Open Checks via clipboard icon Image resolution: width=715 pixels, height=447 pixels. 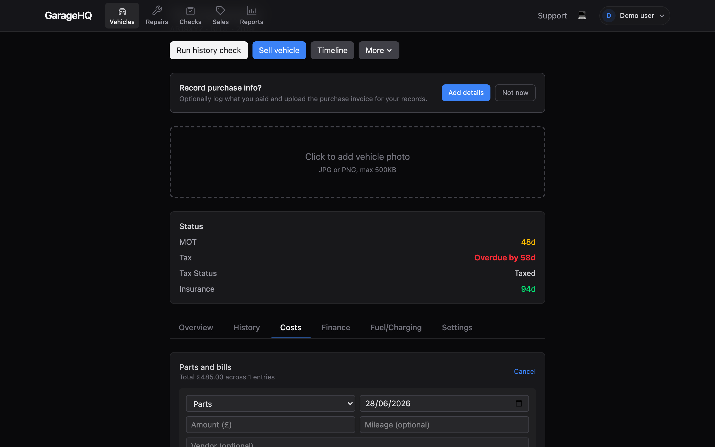[x=190, y=16]
